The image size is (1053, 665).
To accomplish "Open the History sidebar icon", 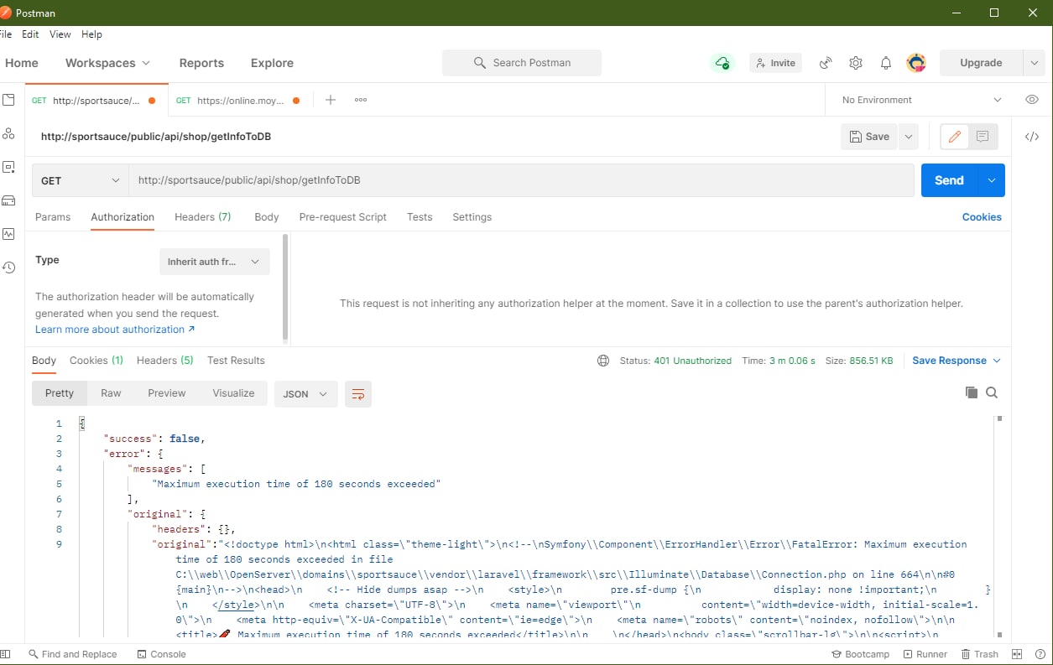I will coord(8,268).
